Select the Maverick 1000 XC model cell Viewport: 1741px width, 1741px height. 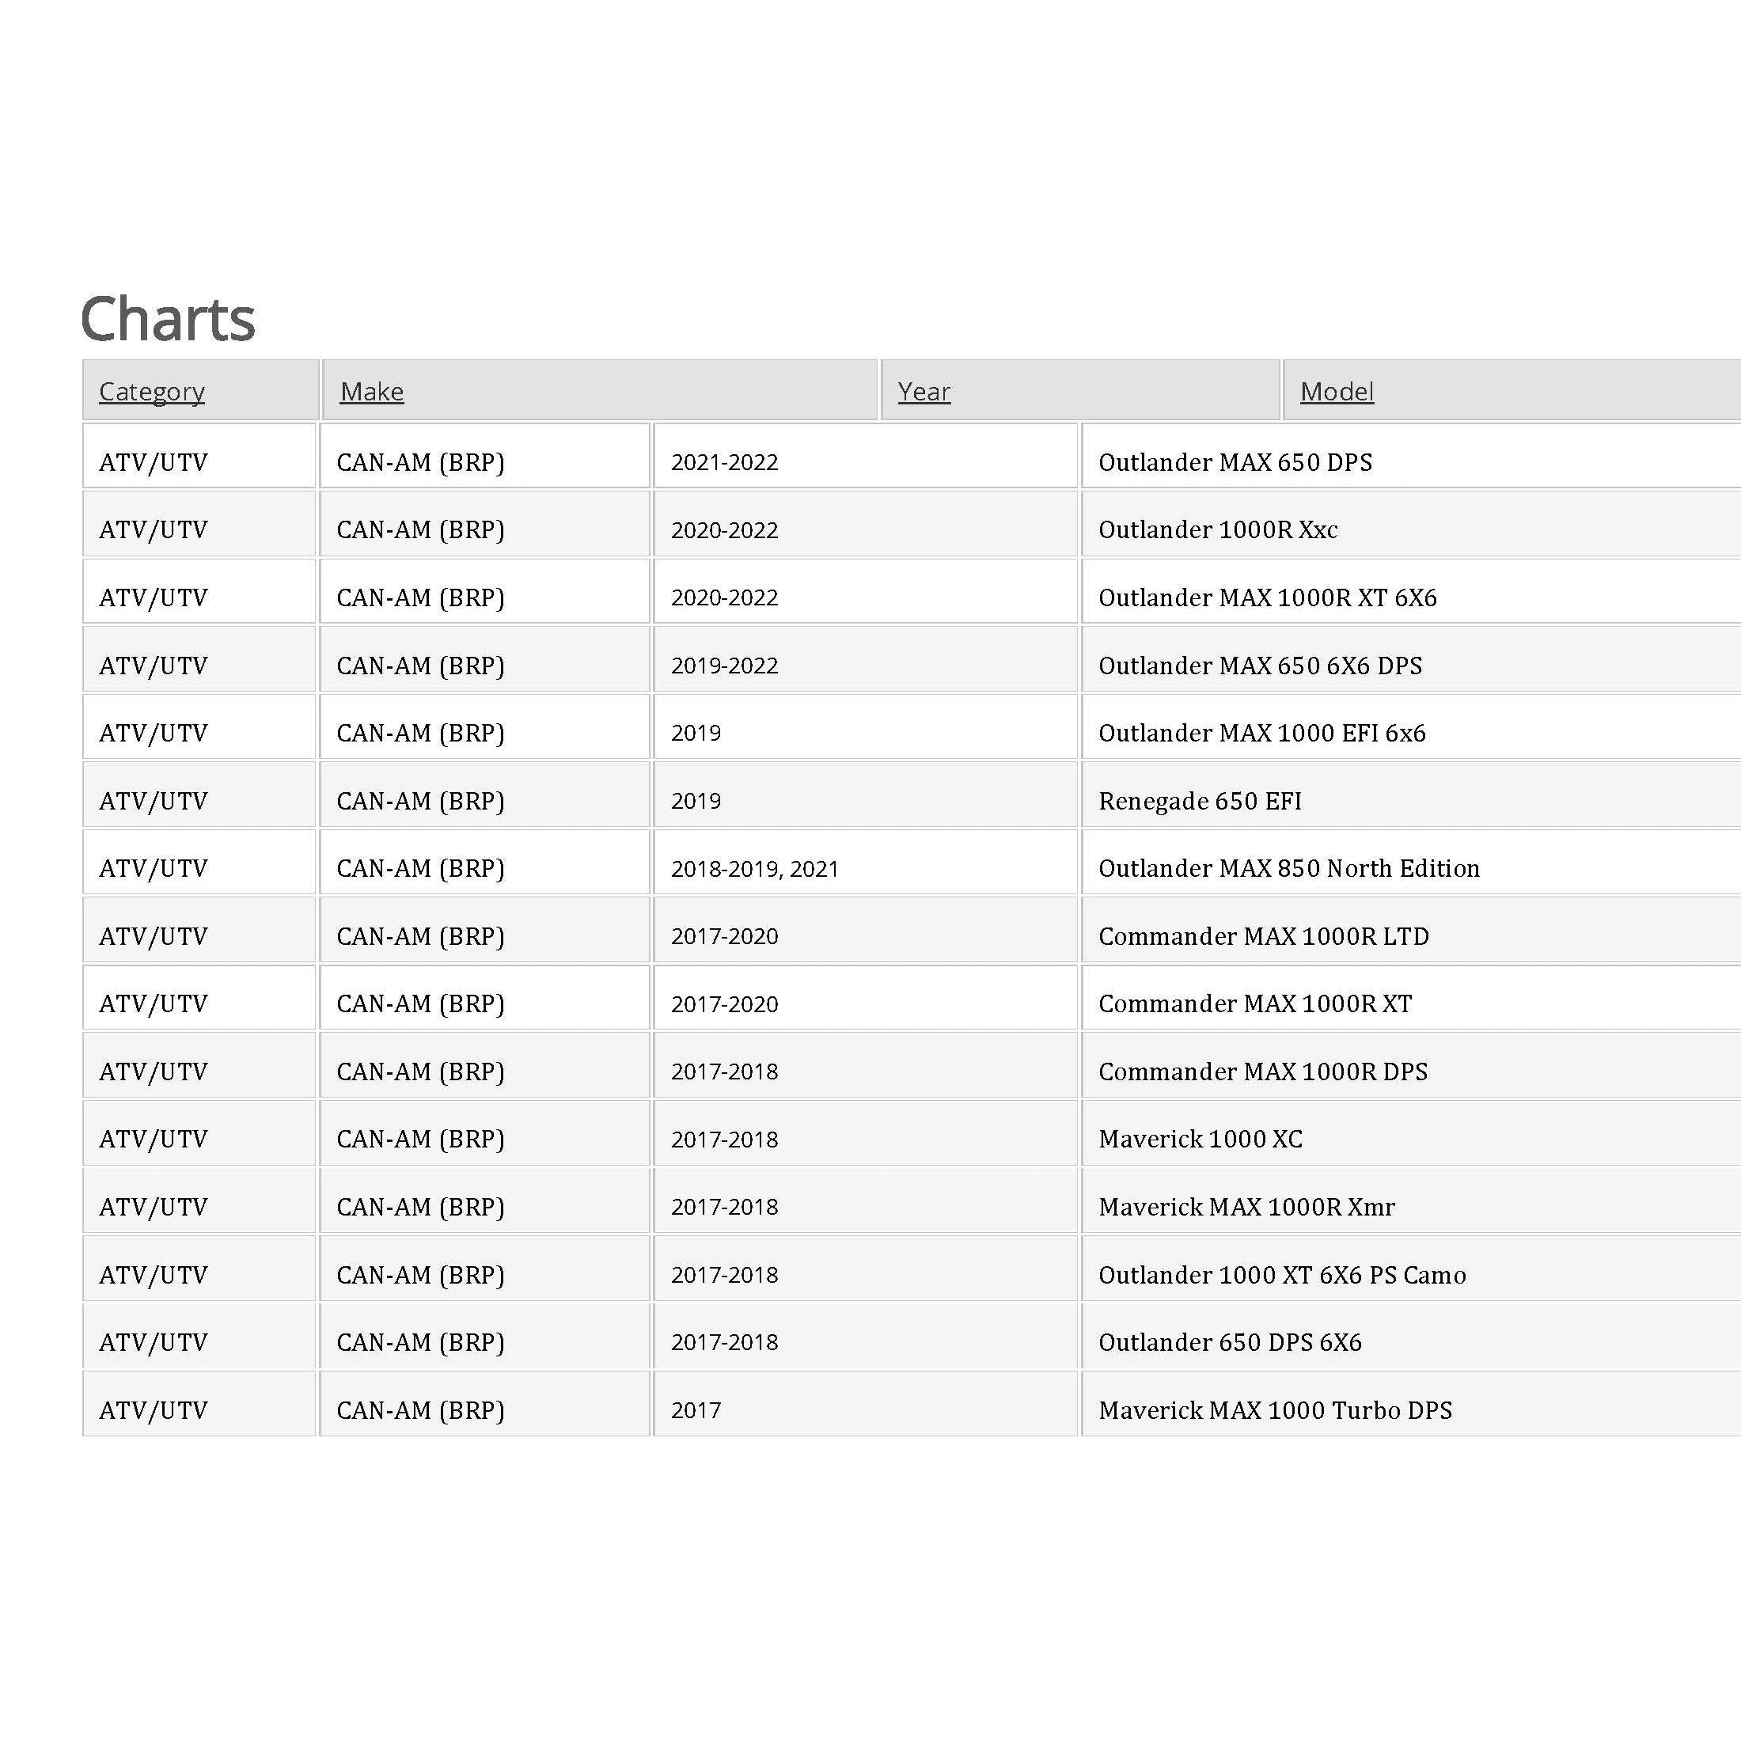(1410, 1134)
